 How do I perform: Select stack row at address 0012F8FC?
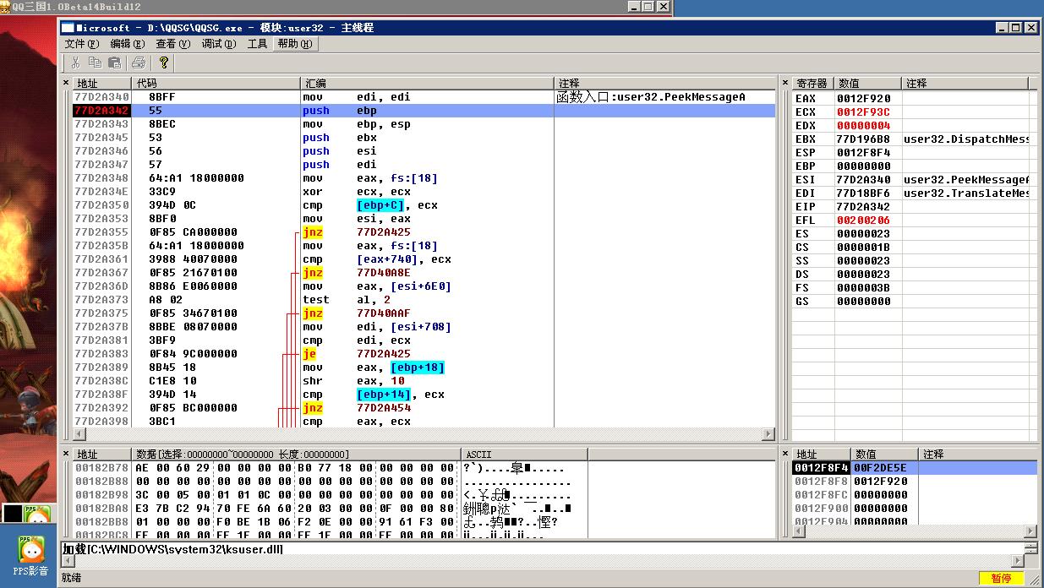(x=914, y=495)
